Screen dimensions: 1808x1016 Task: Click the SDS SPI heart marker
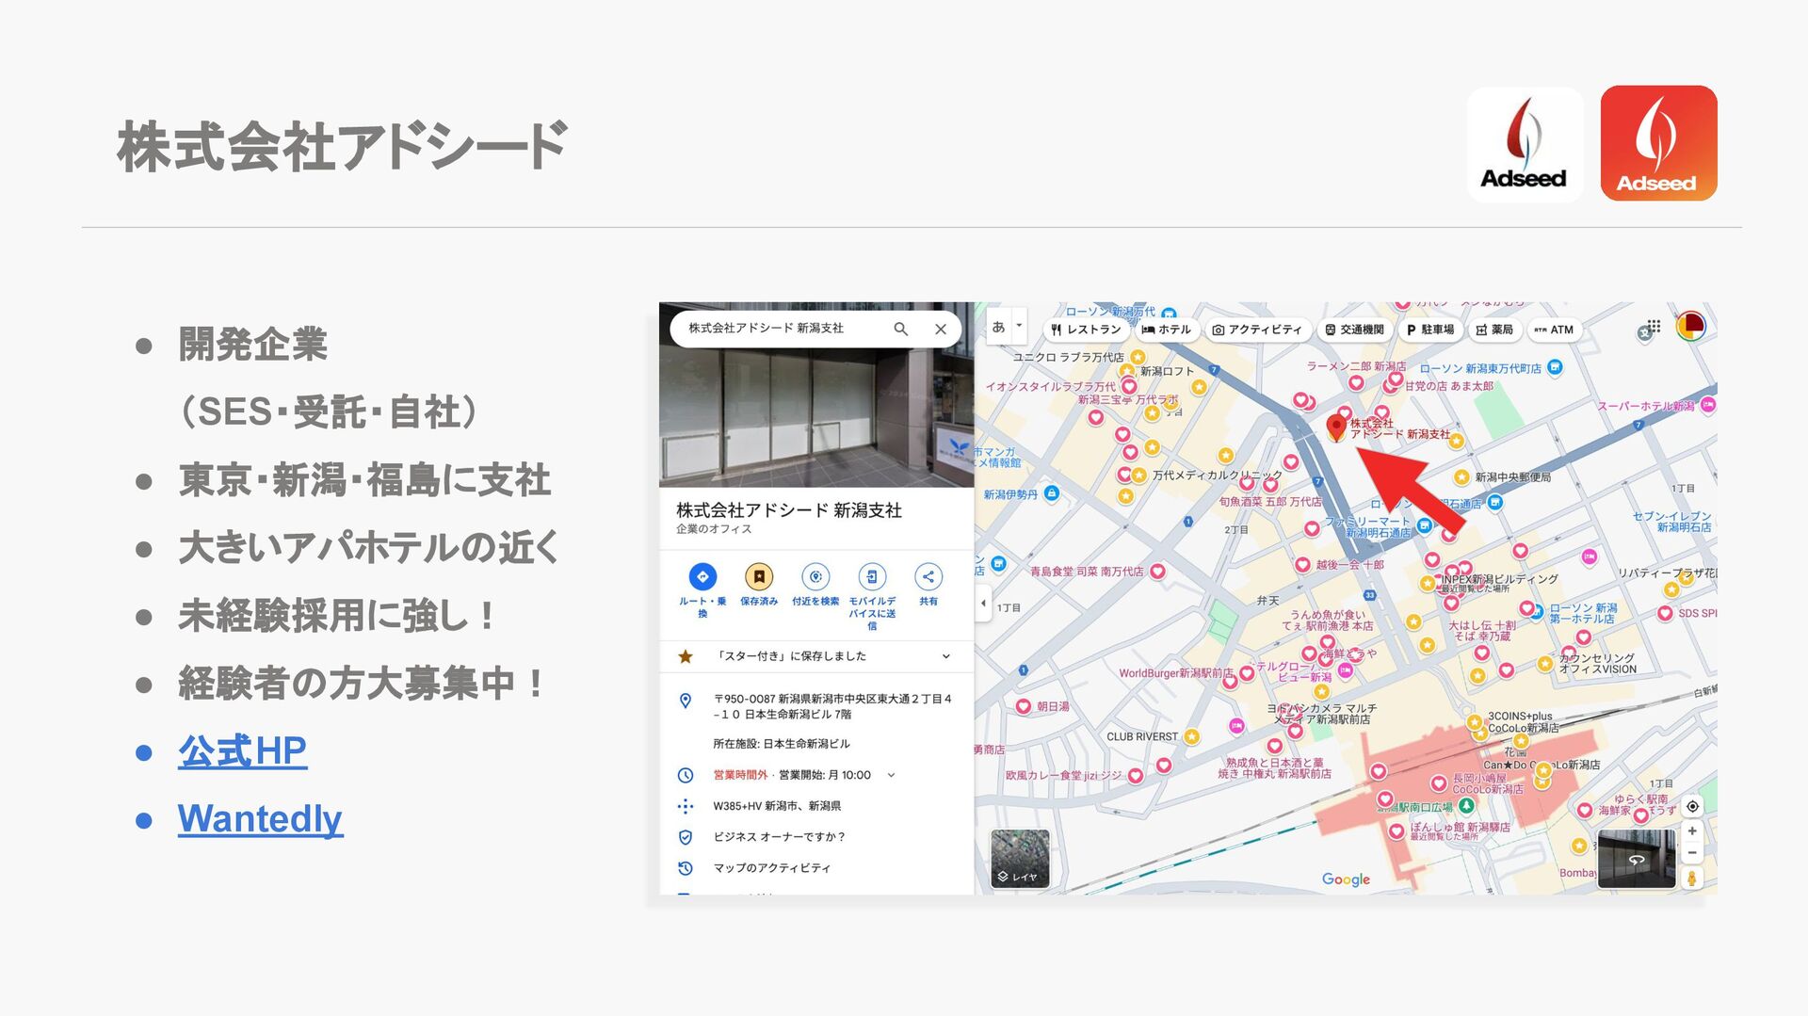pyautogui.click(x=1665, y=613)
